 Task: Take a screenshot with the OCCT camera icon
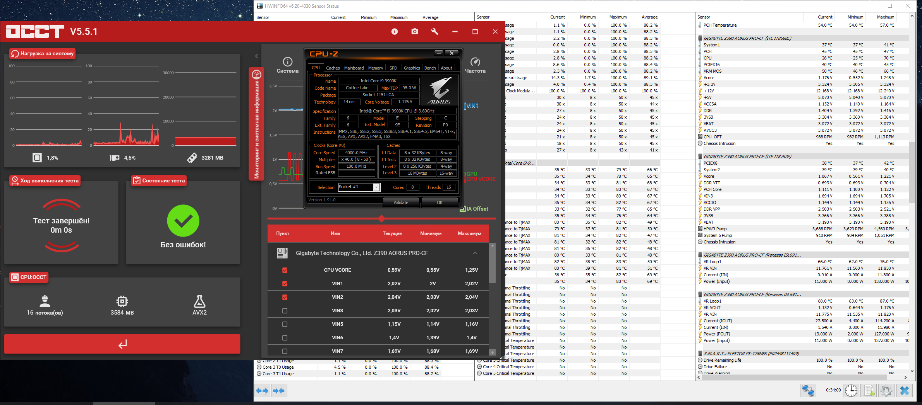(415, 32)
